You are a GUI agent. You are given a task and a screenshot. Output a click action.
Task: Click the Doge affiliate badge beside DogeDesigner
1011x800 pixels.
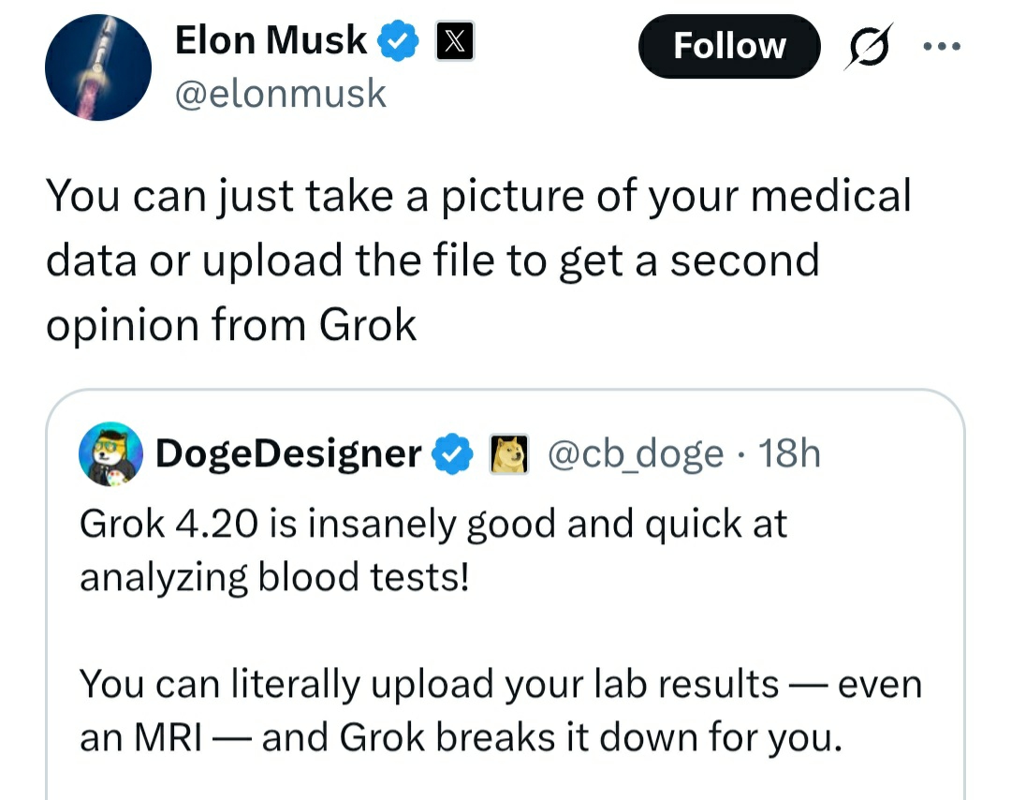point(508,454)
